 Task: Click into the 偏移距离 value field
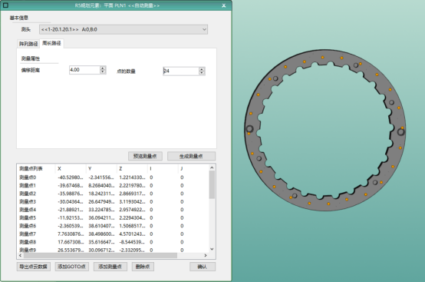pos(85,70)
